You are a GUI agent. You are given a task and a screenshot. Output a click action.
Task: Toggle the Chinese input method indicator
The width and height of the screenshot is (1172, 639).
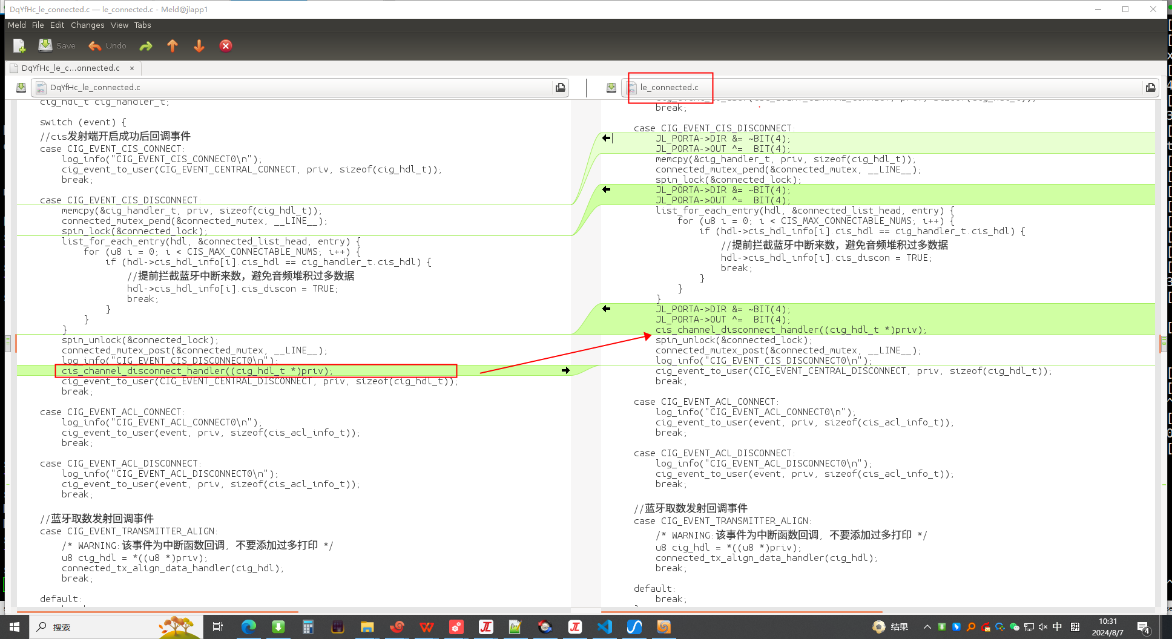[1057, 627]
